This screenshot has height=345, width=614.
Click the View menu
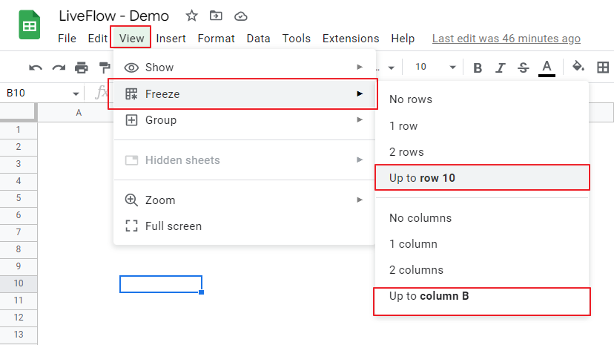coord(131,38)
